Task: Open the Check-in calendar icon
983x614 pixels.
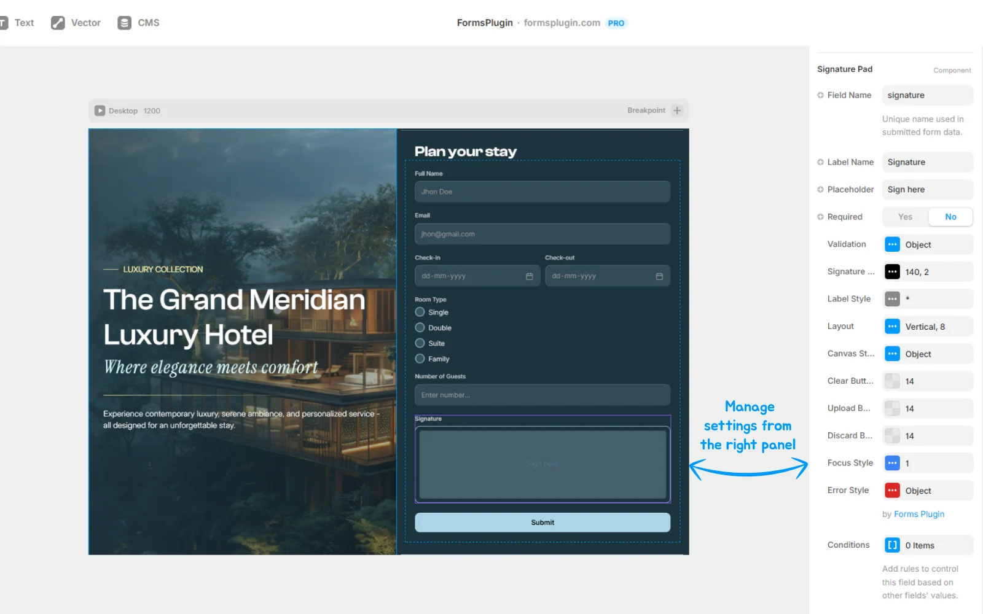Action: click(x=529, y=276)
